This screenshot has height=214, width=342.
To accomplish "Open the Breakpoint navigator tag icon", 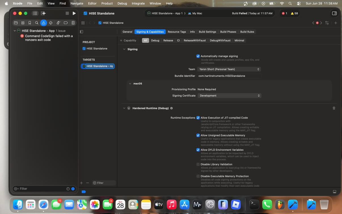I will coord(66,23).
